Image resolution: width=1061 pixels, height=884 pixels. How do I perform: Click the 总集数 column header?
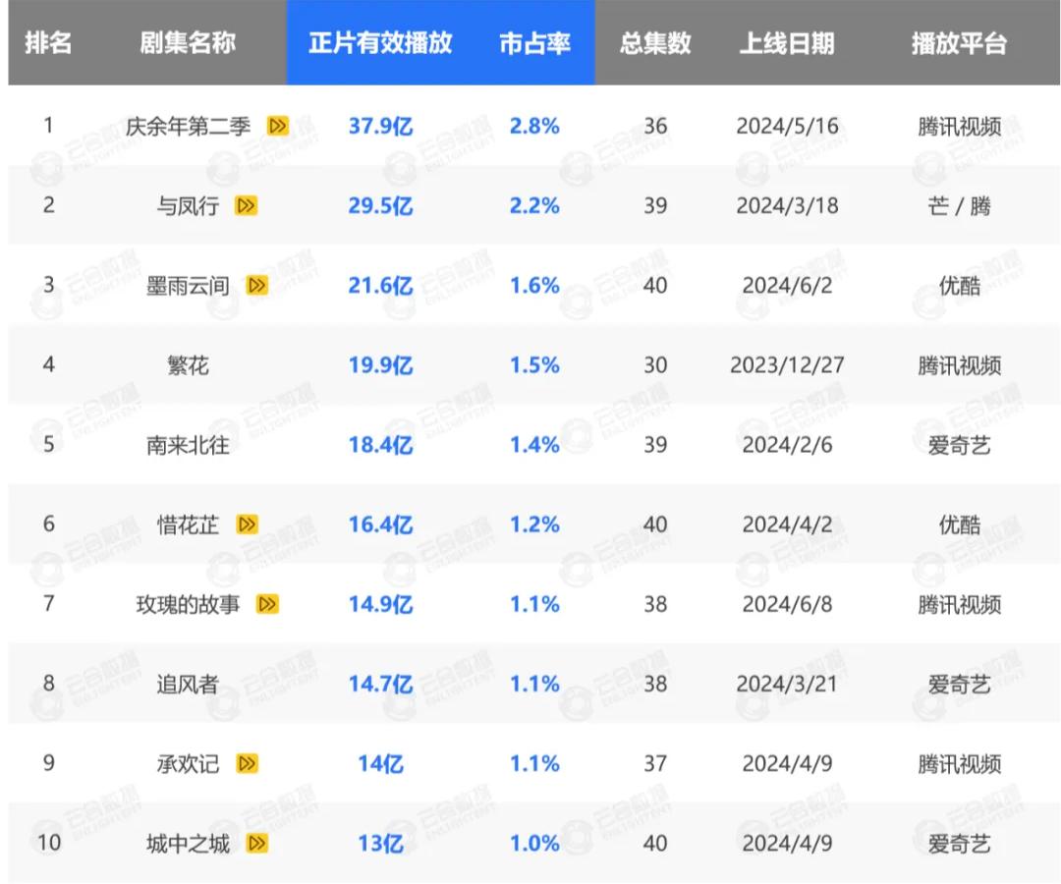655,42
